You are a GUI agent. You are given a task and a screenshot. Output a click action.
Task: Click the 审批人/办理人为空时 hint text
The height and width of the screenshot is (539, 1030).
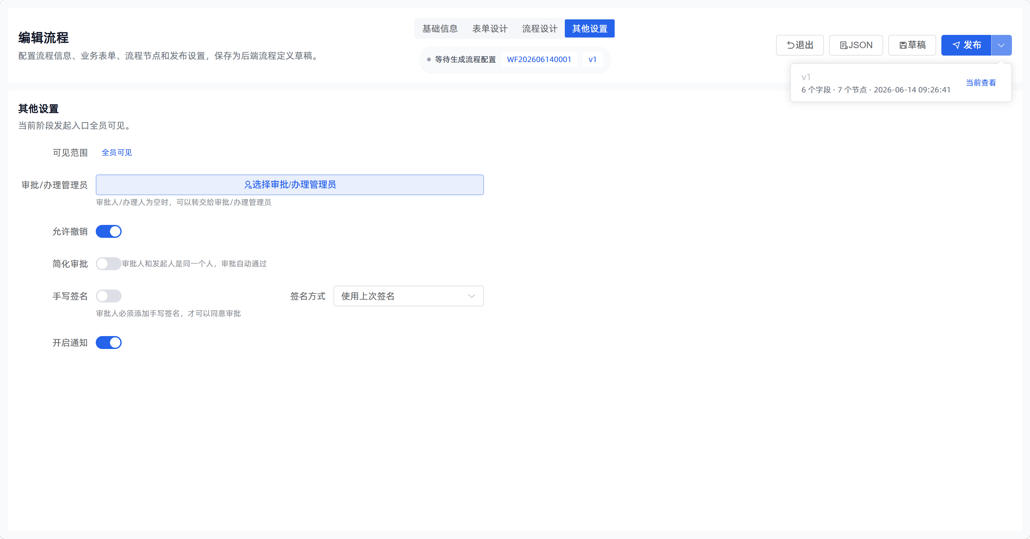coord(183,202)
